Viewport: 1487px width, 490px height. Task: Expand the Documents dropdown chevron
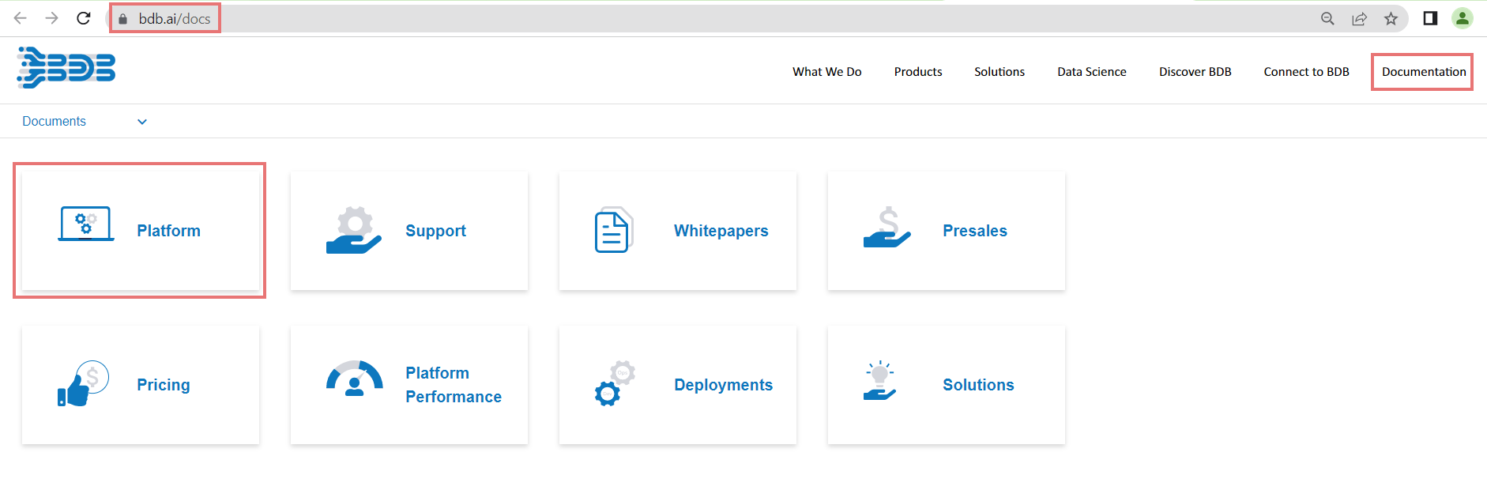click(142, 122)
